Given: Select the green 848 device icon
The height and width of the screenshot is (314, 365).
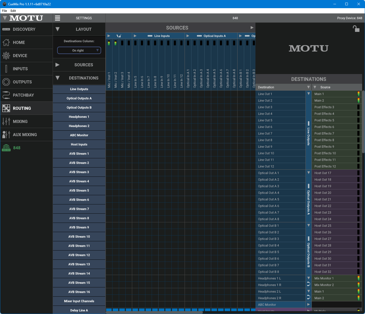Looking at the screenshot, I should click(x=6, y=148).
